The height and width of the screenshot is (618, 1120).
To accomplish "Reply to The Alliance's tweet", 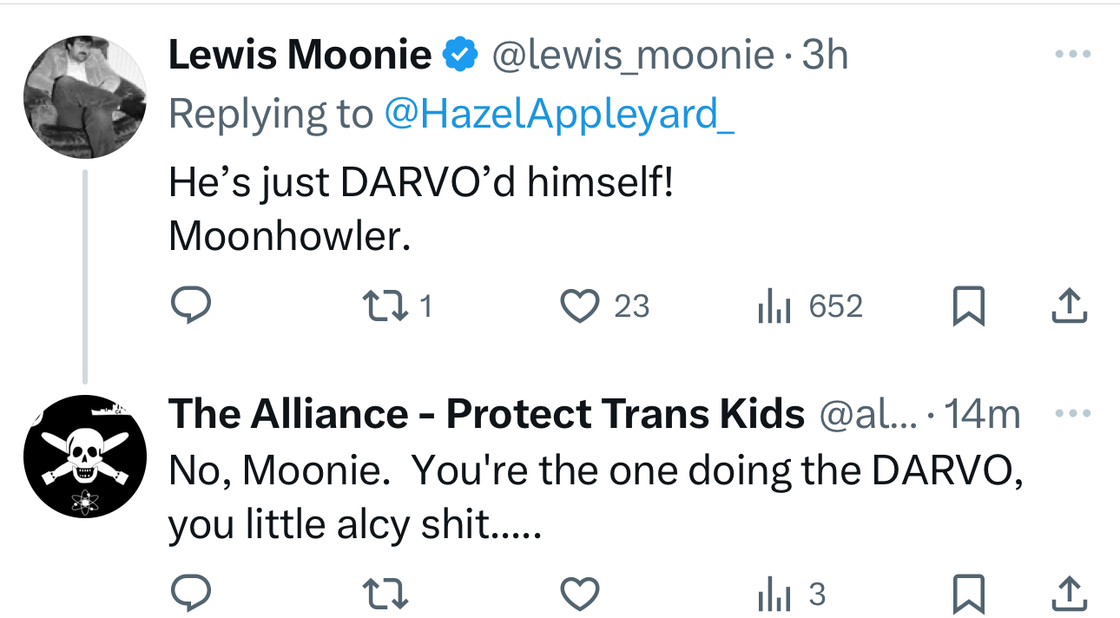I will pos(189,595).
